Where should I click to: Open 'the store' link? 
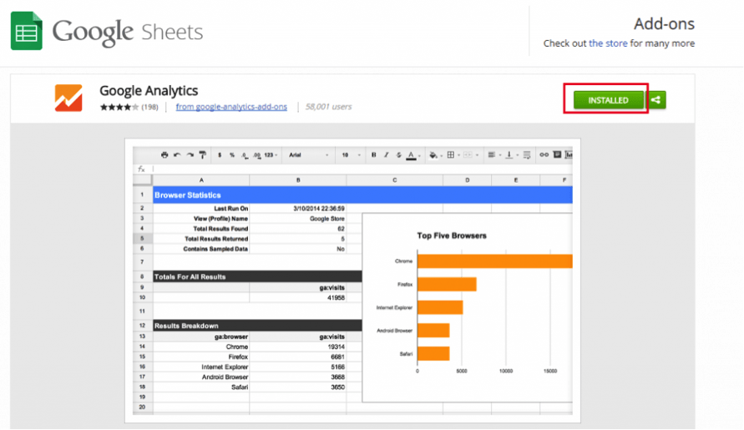click(608, 43)
